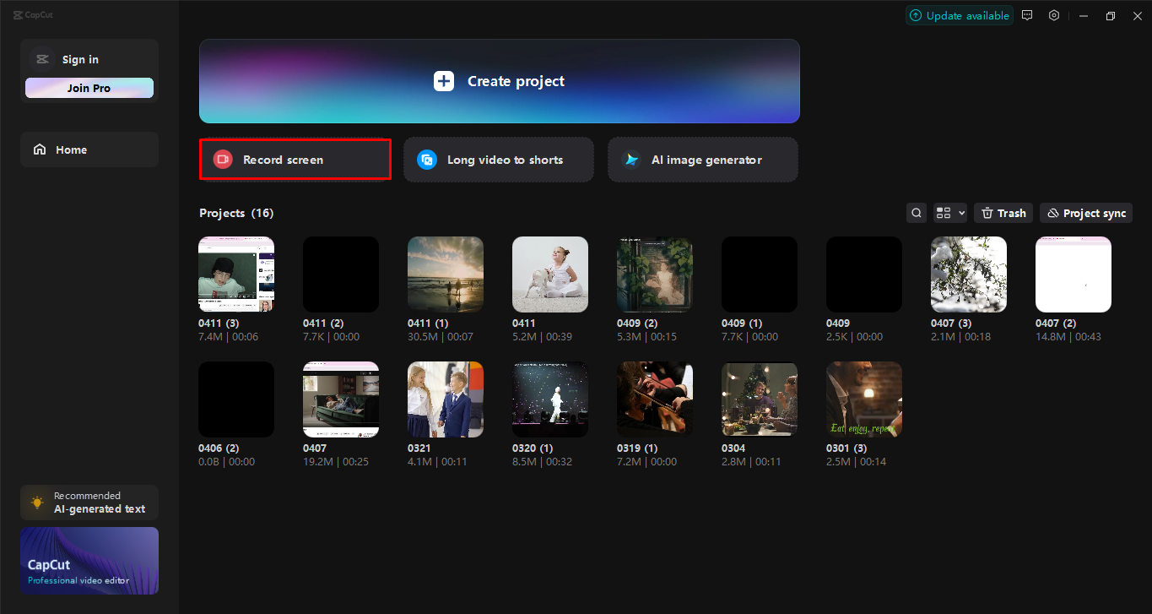Open project 0411 (1) beach thumbnail
The width and height of the screenshot is (1152, 614).
(x=446, y=274)
